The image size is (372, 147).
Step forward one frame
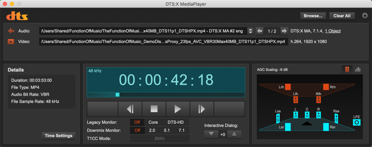pyautogui.click(x=202, y=109)
